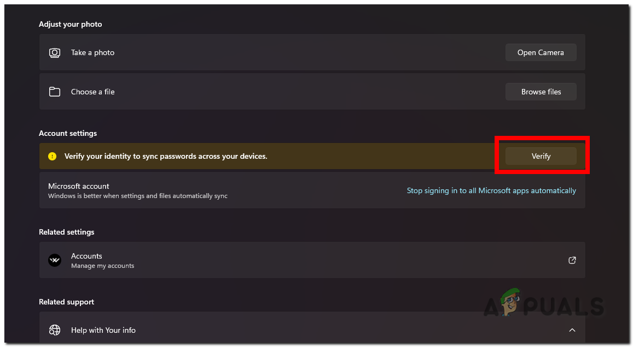
Task: Click the camera icon beside Take a photo
Action: coord(55,52)
